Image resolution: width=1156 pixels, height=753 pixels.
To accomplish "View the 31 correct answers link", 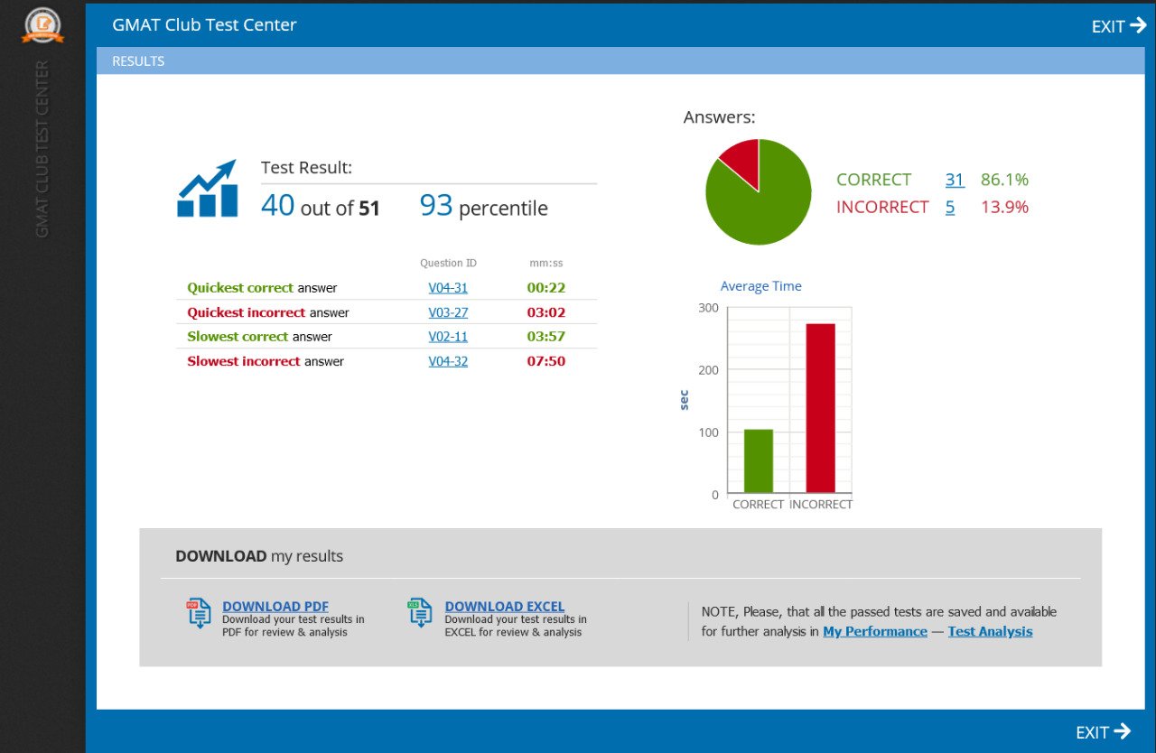I will tap(955, 180).
